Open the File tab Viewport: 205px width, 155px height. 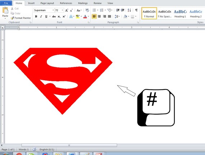click(6, 3)
